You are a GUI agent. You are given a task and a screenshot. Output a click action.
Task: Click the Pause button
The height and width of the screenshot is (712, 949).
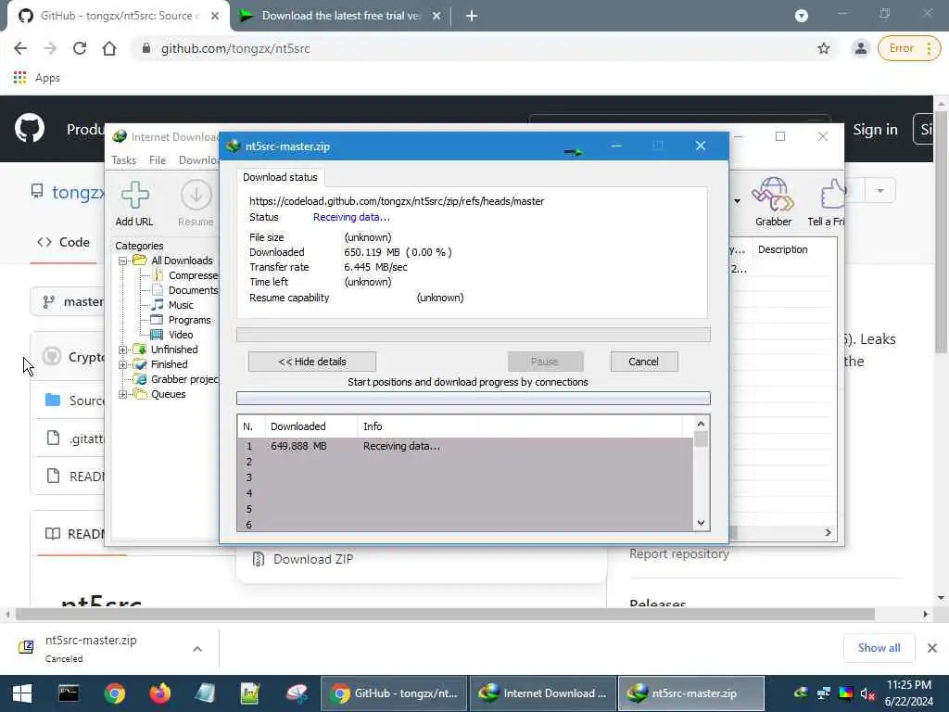click(545, 362)
